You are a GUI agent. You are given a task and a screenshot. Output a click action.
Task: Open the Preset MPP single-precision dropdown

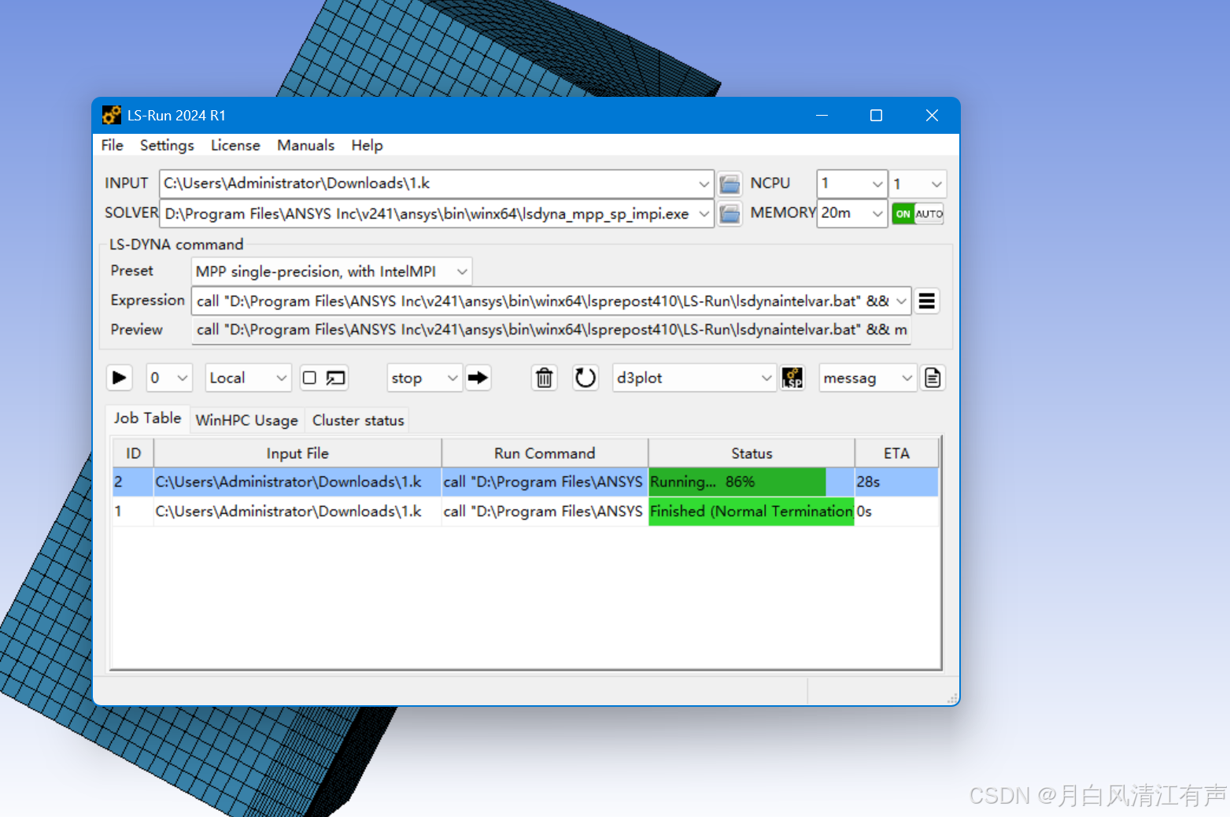[463, 272]
